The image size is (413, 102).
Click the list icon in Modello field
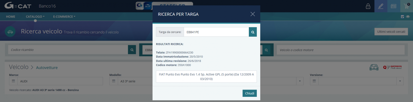coord(114,81)
